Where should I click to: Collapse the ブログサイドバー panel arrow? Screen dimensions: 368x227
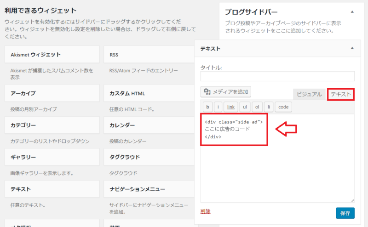pos(352,12)
